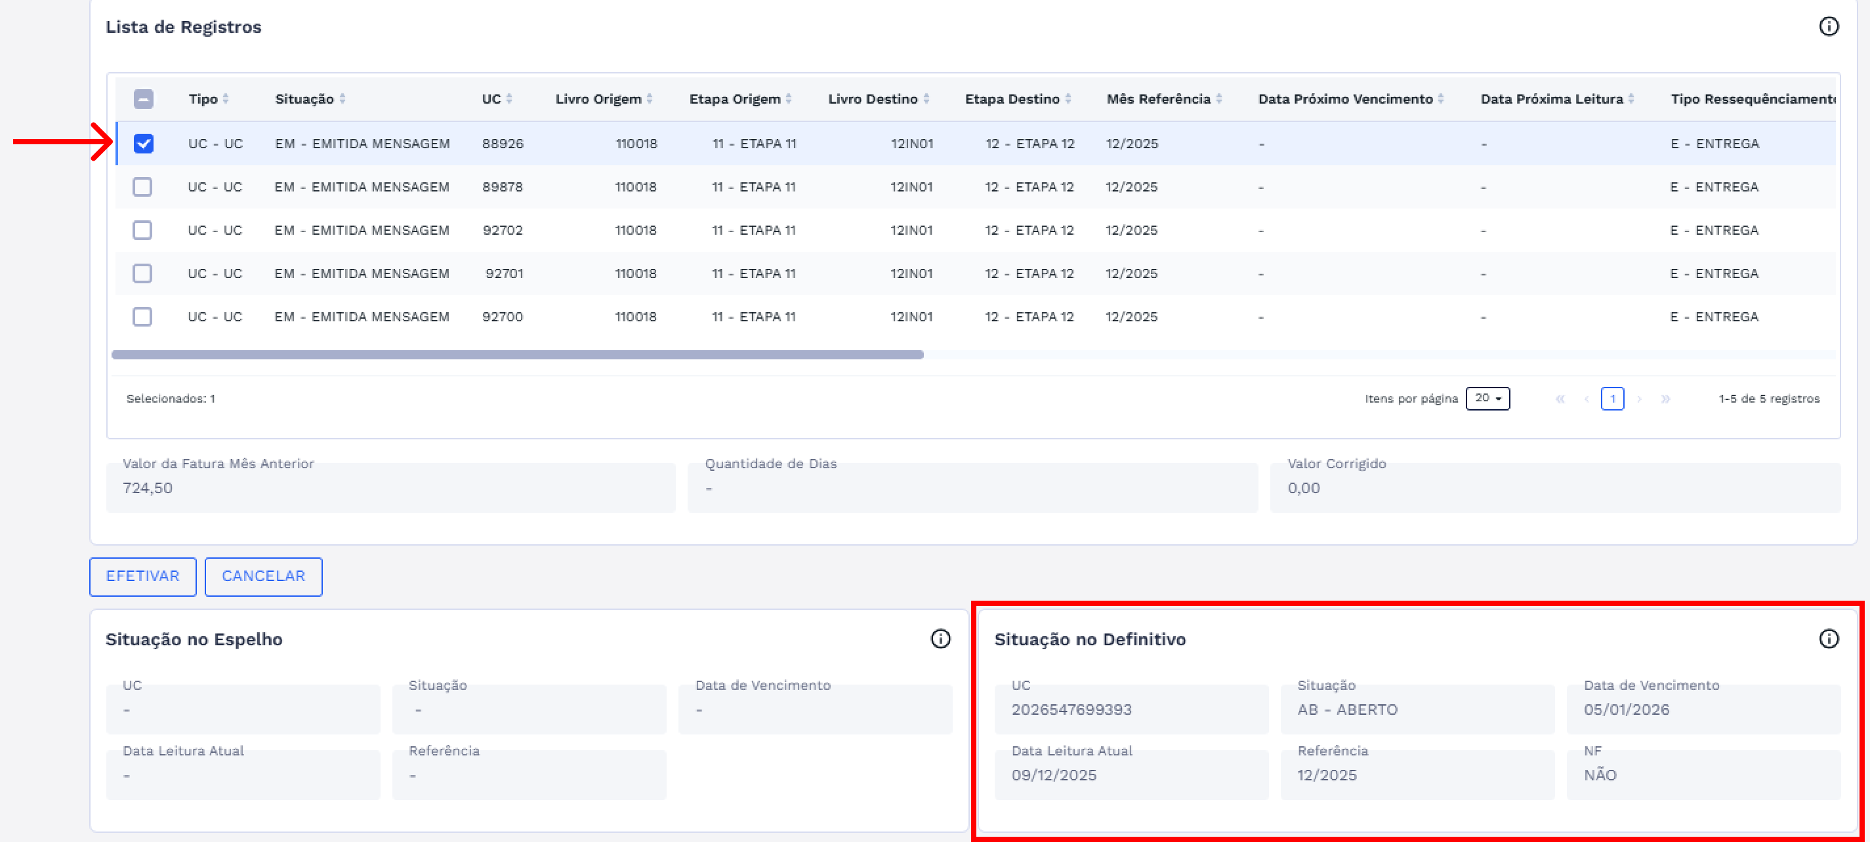Click the 1-5 de 5 registros text

(1769, 399)
